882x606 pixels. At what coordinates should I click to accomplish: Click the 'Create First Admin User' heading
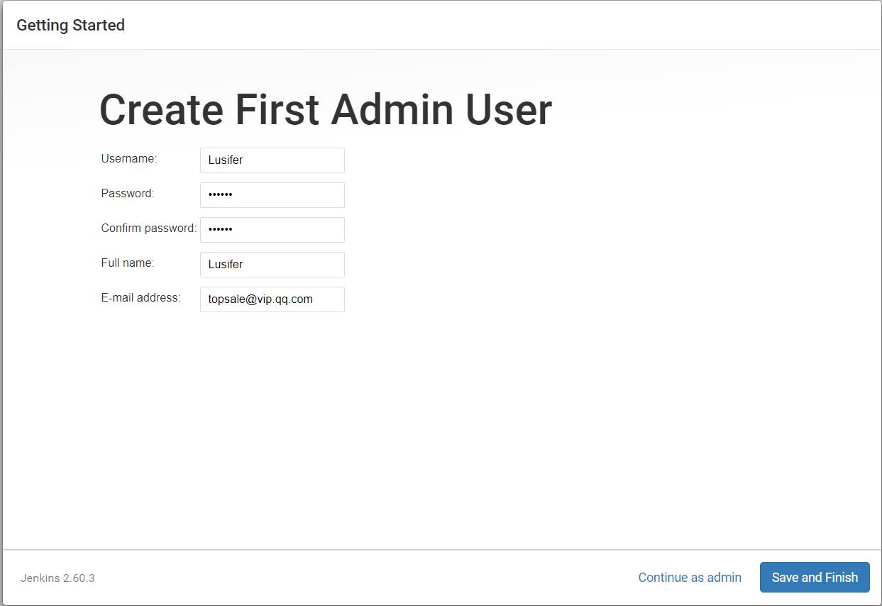pyautogui.click(x=326, y=110)
